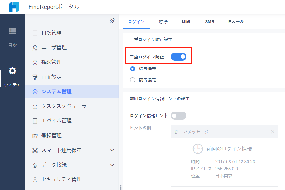Open the Eメール tab
Viewport: 285px width, 190px height.
[x=236, y=22]
